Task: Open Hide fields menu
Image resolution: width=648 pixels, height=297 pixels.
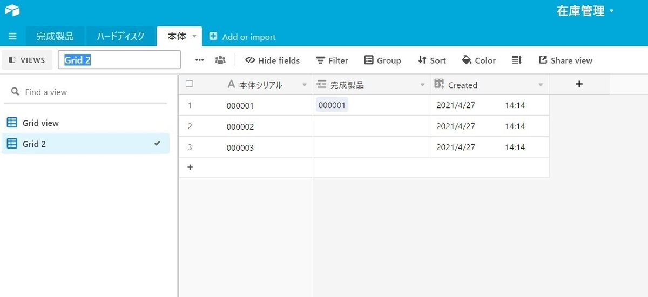Action: 273,60
